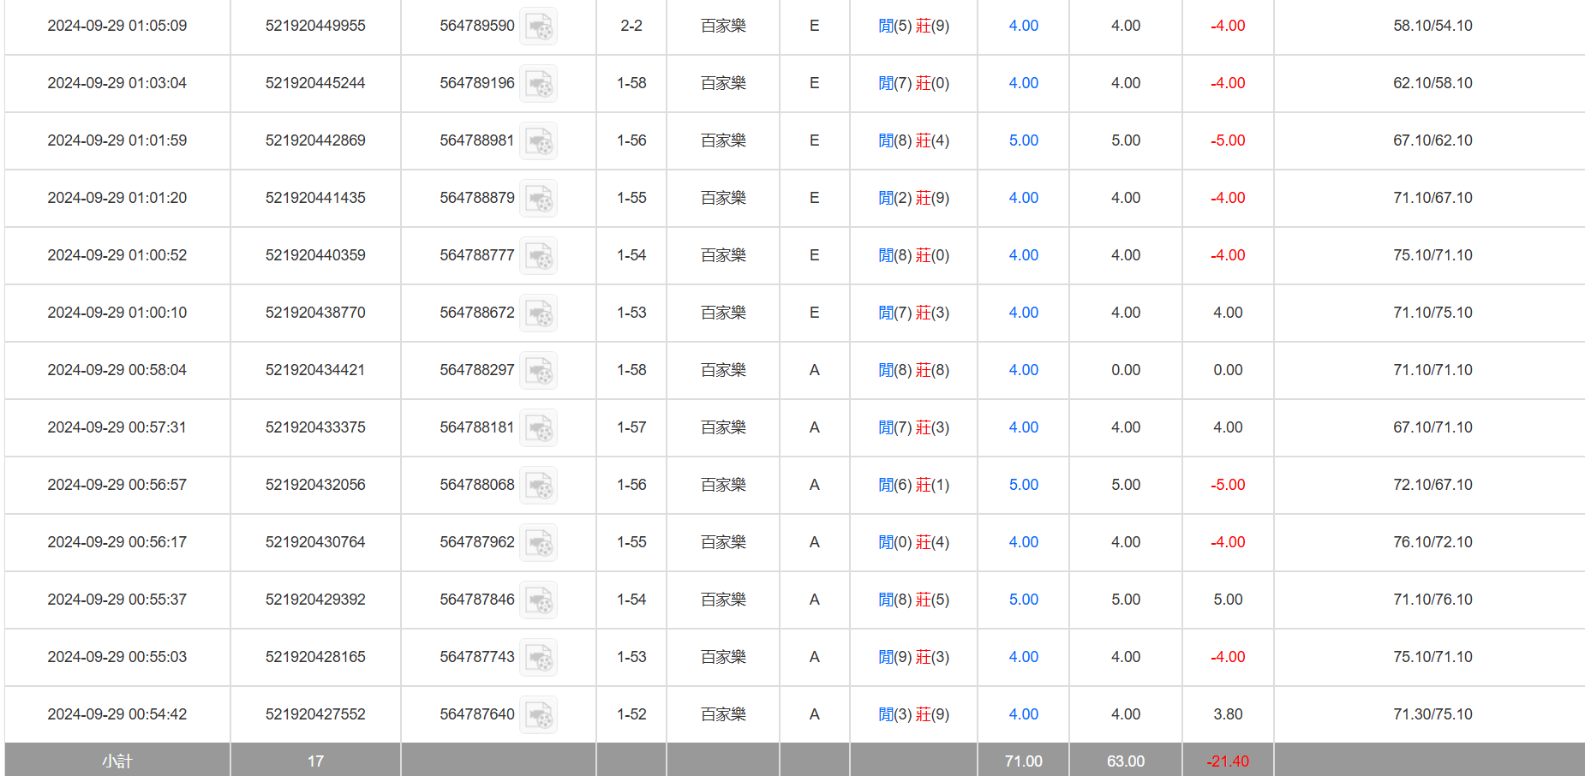
Task: Open the replay icon beside round 564788879
Action: coord(539,199)
